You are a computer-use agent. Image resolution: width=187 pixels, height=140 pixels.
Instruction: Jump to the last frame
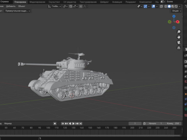[81, 124]
